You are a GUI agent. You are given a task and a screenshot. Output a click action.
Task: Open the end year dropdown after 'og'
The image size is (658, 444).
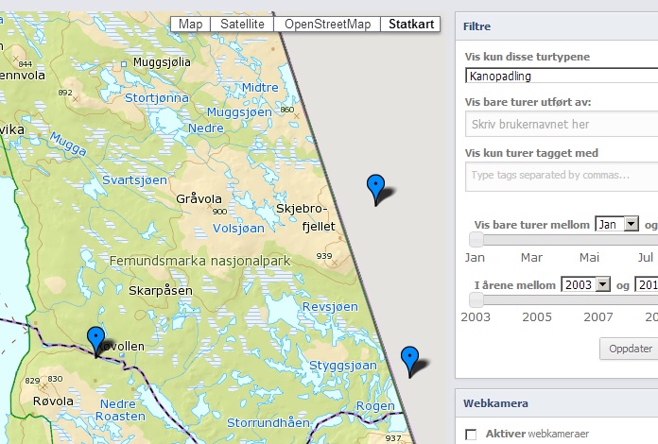point(646,284)
